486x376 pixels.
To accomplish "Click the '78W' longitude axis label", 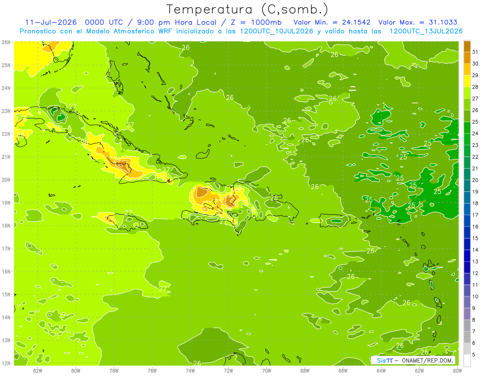I will [114, 370].
